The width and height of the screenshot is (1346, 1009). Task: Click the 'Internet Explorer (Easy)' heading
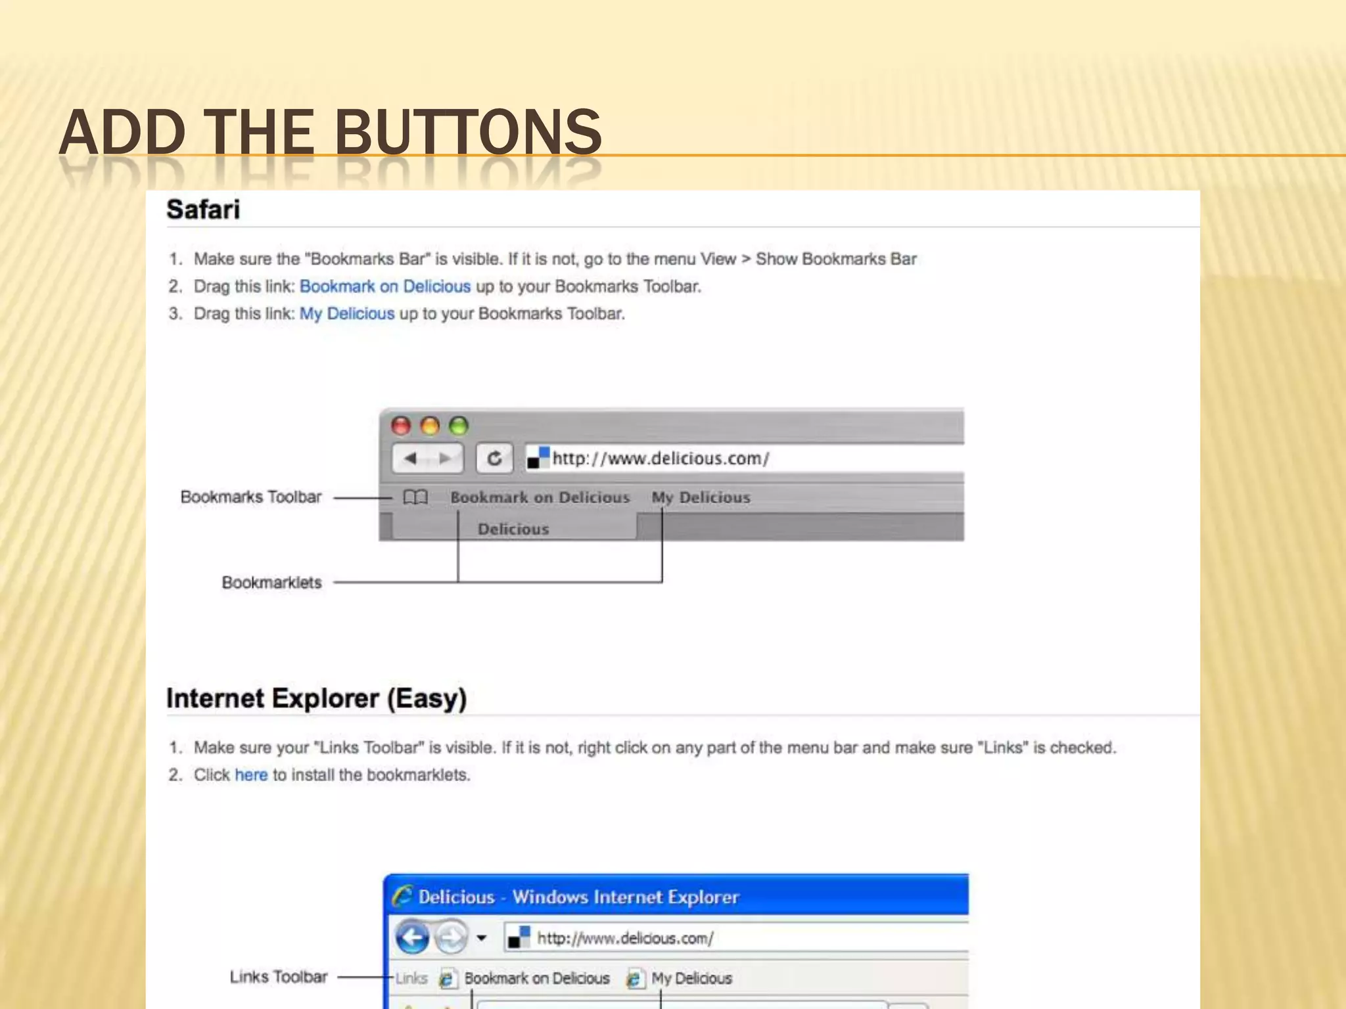tap(316, 698)
